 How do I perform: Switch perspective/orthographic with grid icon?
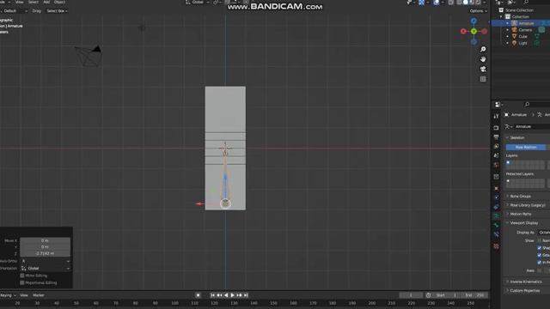click(x=483, y=79)
